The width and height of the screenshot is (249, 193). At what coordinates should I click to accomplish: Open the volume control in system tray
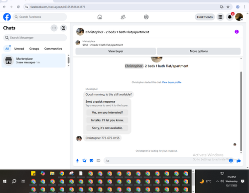click(222, 181)
